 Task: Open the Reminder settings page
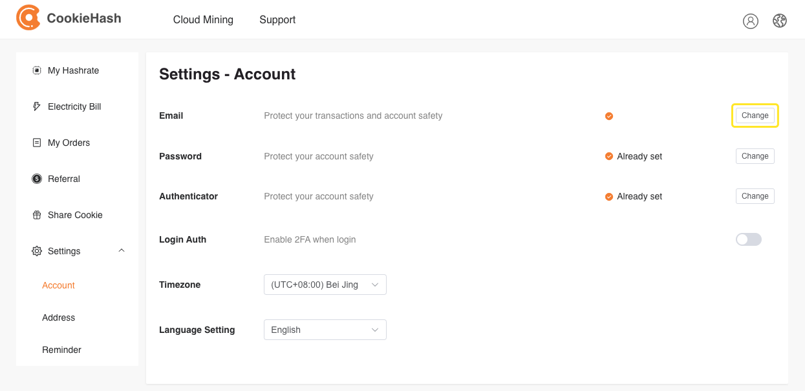tap(62, 350)
